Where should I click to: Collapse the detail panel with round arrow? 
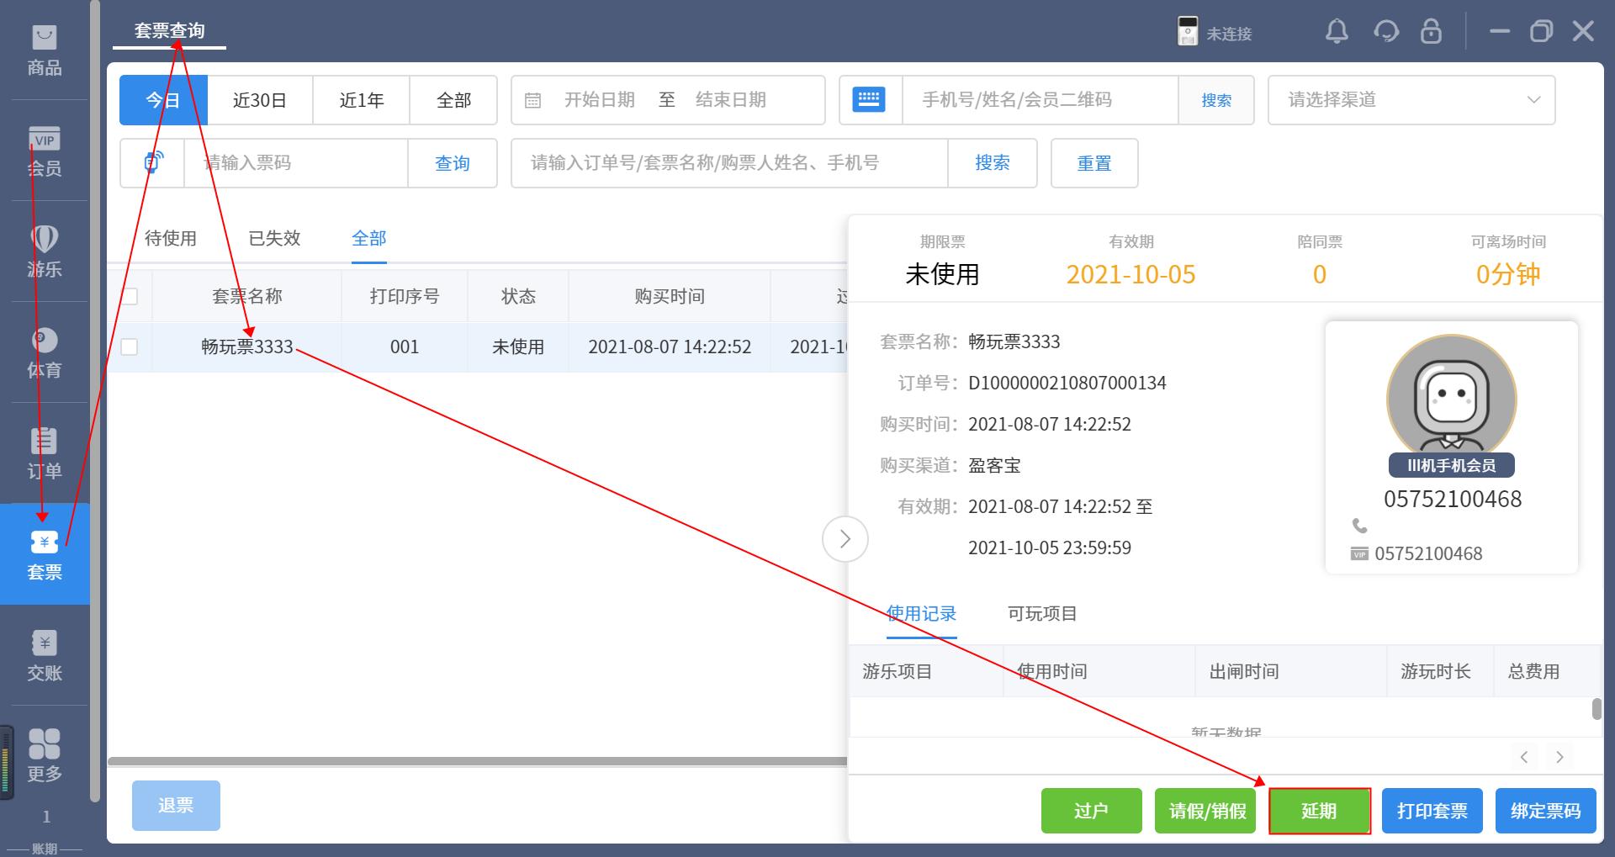tap(845, 539)
